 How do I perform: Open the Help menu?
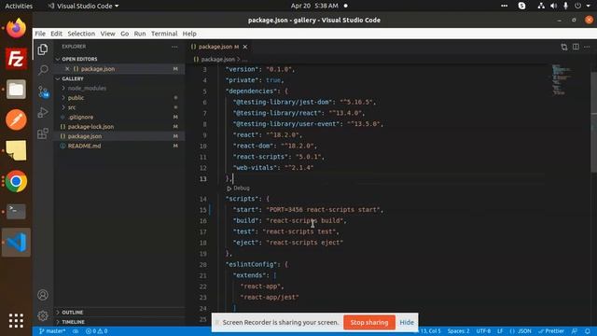click(x=189, y=34)
